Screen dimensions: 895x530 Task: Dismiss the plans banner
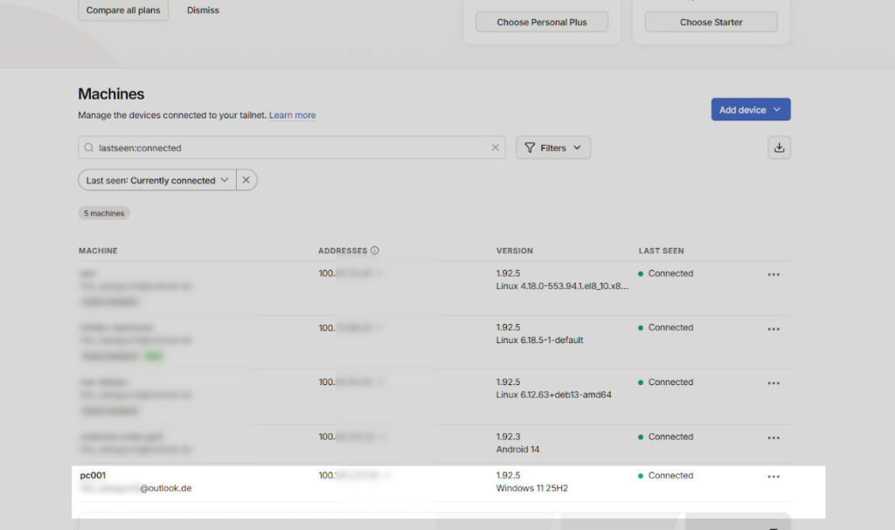click(203, 10)
